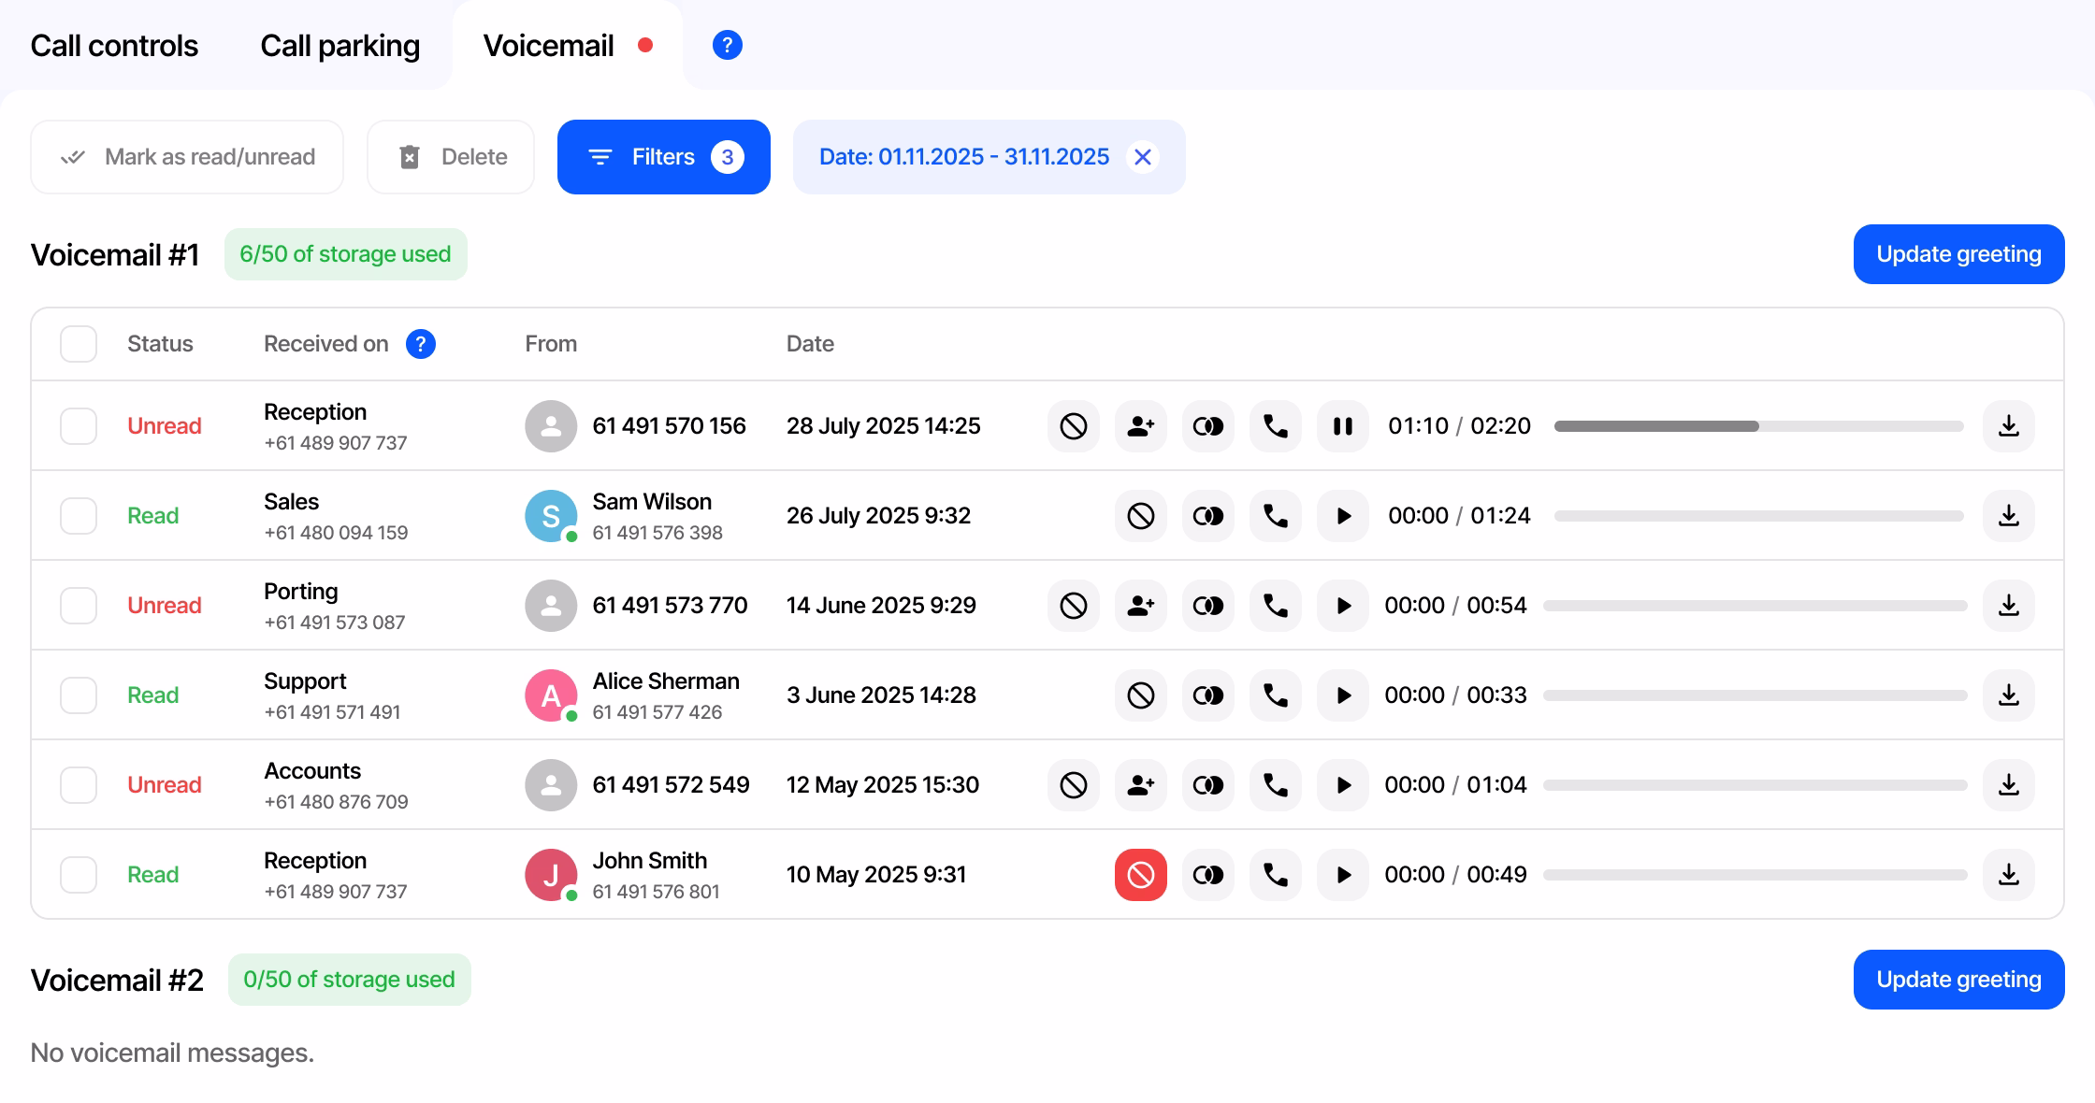This screenshot has width=2095, height=1103.
Task: Play the Porting voicemail from 14 June
Action: click(1343, 606)
